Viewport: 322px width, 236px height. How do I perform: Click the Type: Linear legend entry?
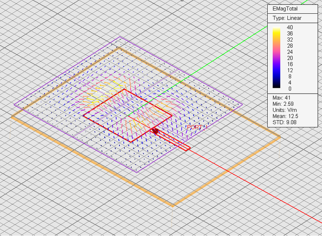tap(287, 18)
